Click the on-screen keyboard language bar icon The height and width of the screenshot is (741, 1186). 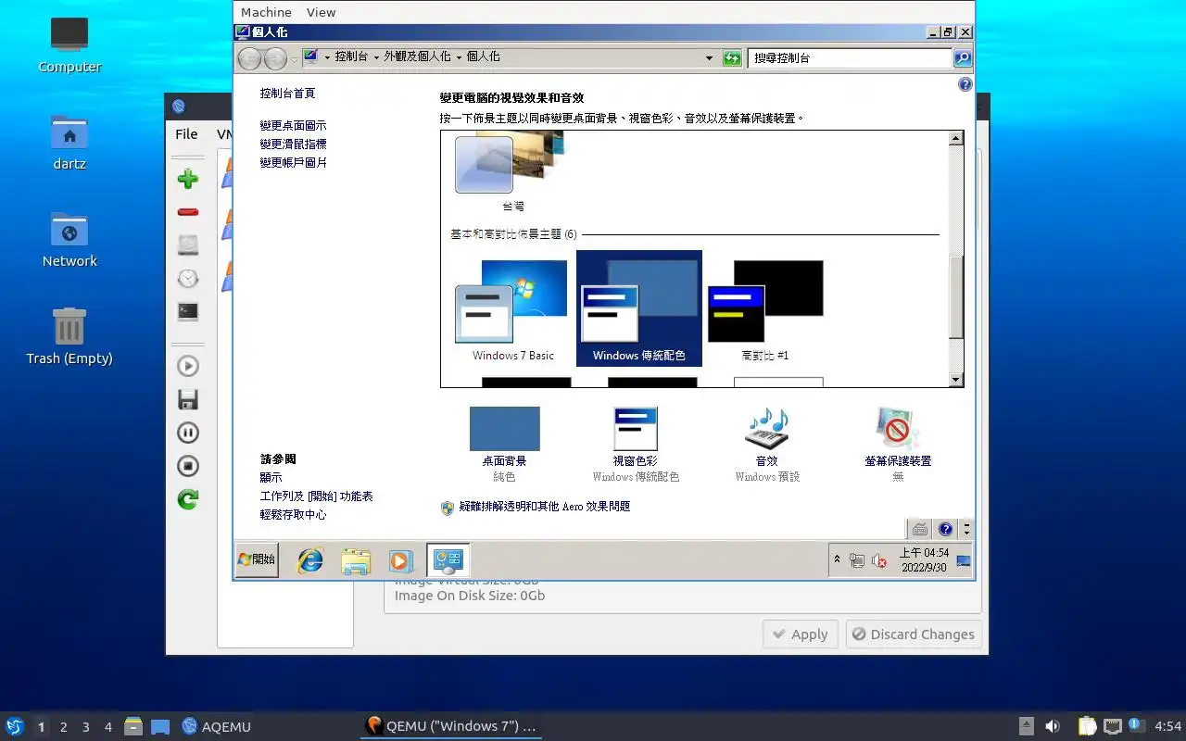tap(919, 529)
